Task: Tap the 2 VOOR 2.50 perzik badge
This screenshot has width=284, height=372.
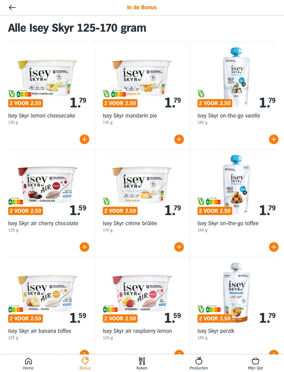Action: coord(215,318)
